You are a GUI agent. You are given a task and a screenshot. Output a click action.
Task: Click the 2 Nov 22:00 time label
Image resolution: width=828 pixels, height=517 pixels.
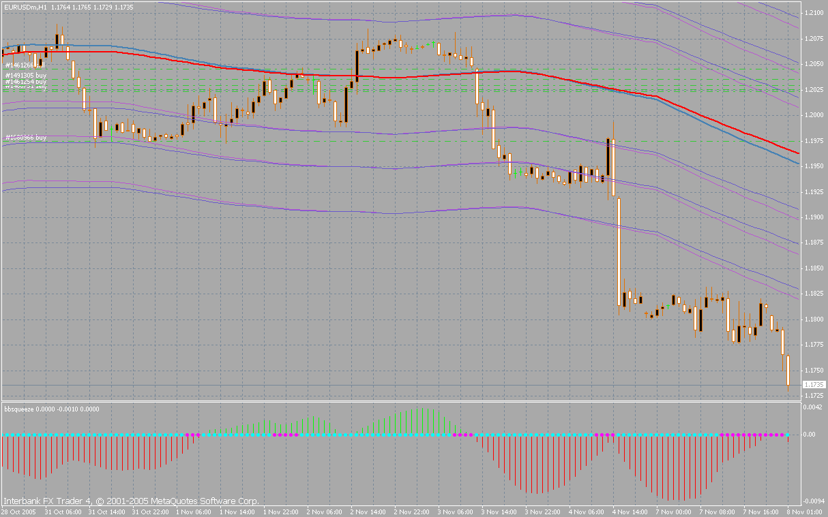[413, 512]
